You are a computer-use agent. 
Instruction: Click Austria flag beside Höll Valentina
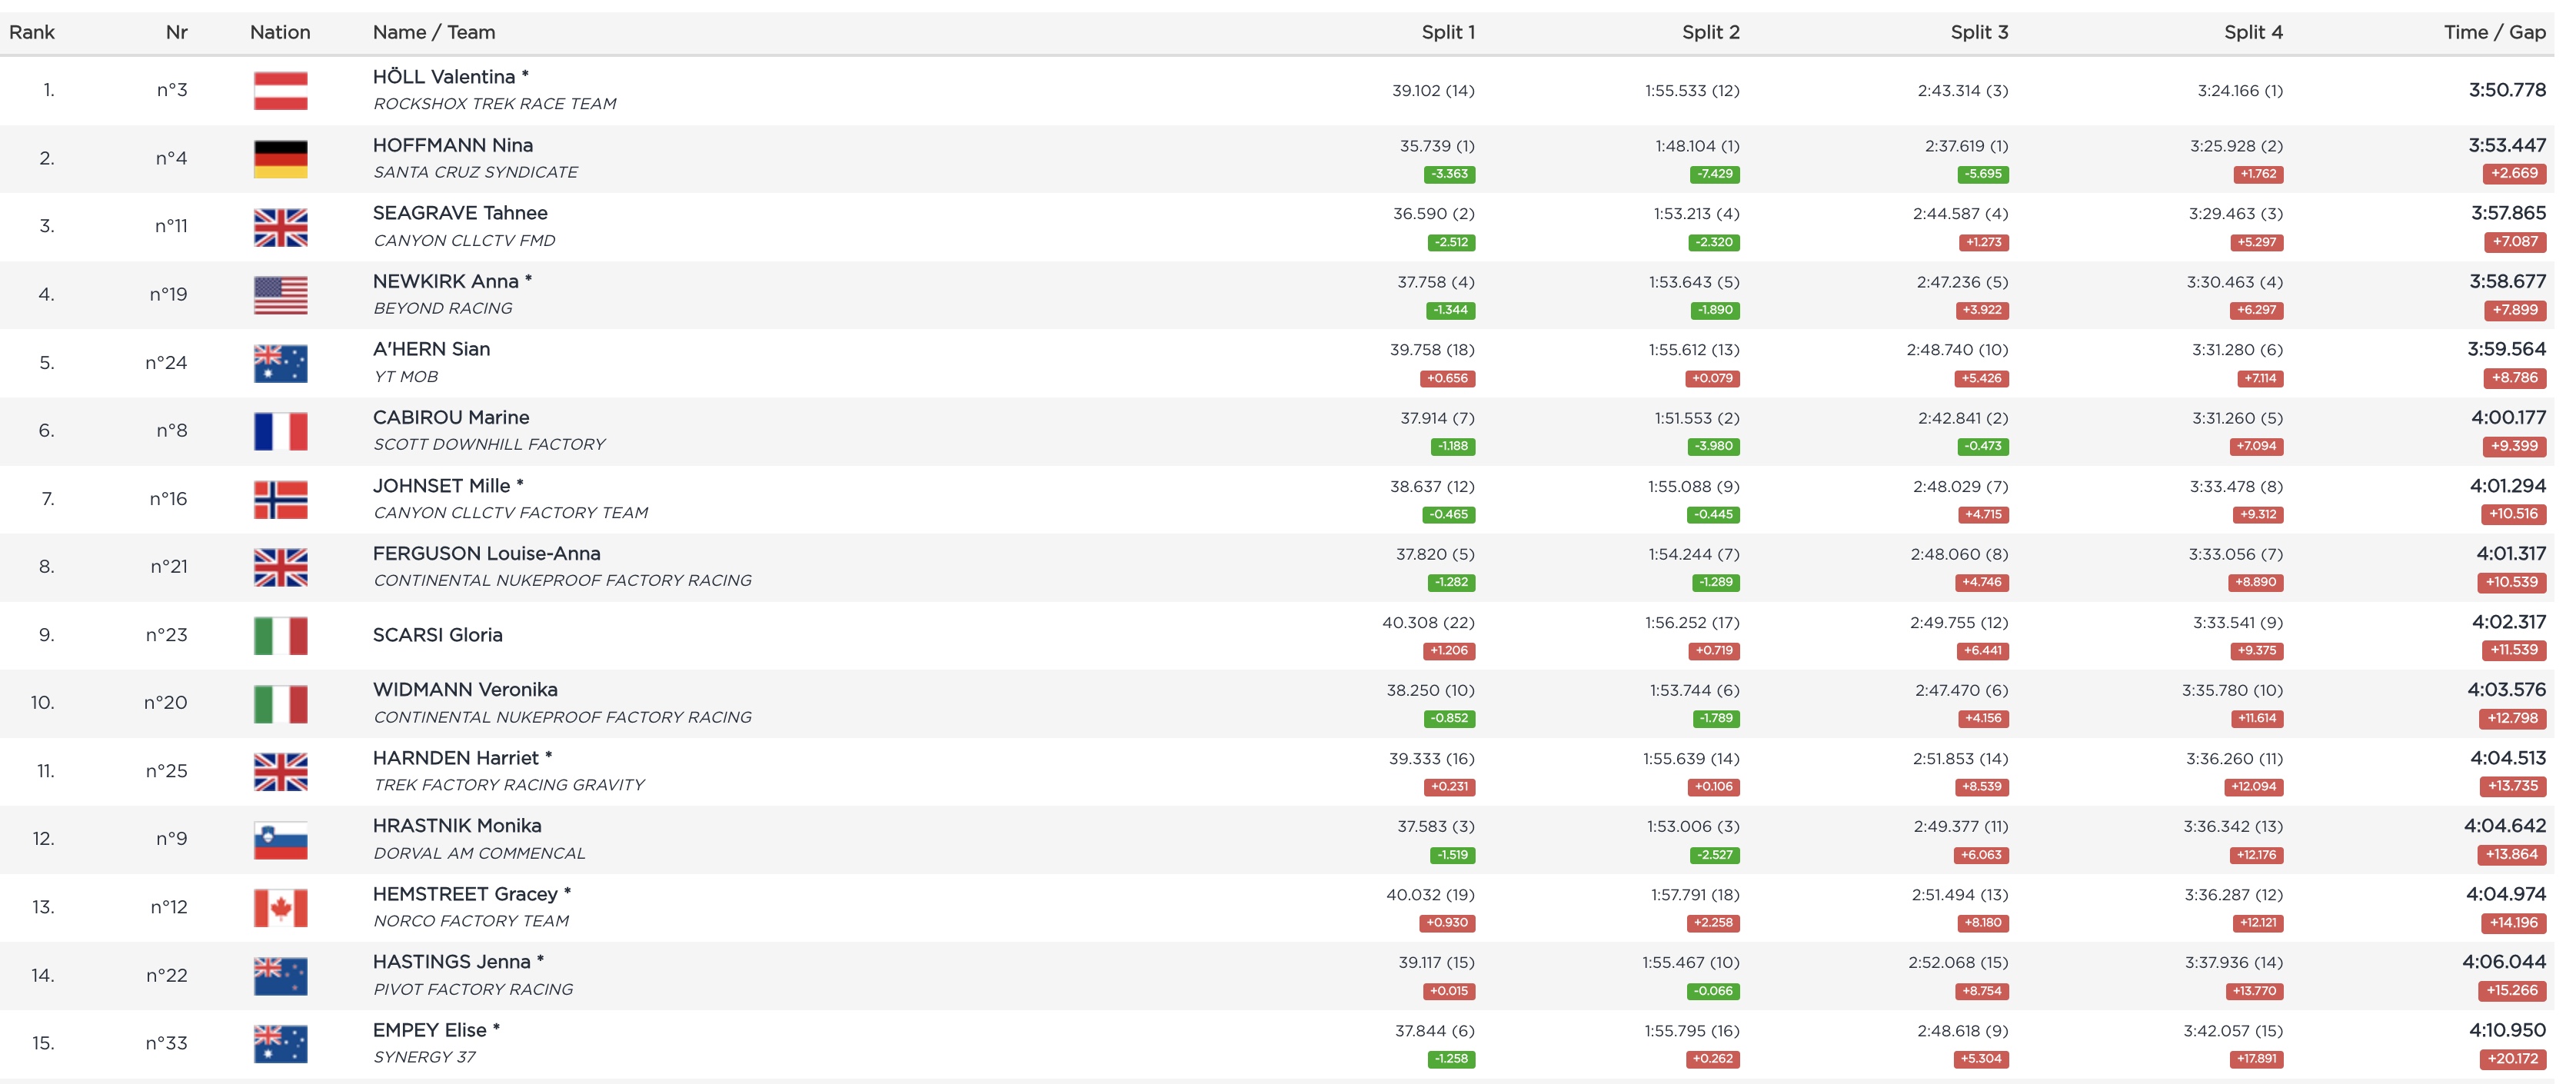(x=280, y=90)
